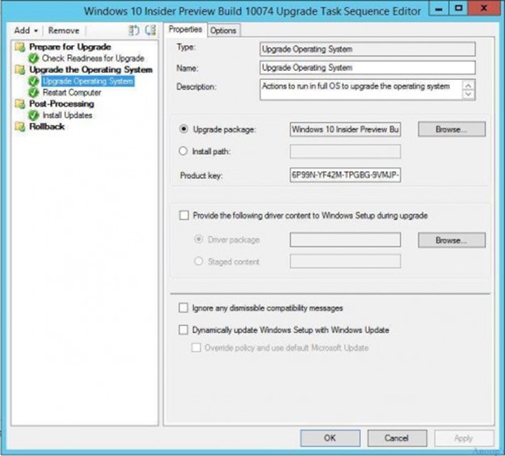Screen dimensions: 505x456
Task: Select the Restart Computer step
Action: [72, 93]
